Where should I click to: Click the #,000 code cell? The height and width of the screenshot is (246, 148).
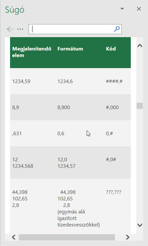(x=112, y=107)
